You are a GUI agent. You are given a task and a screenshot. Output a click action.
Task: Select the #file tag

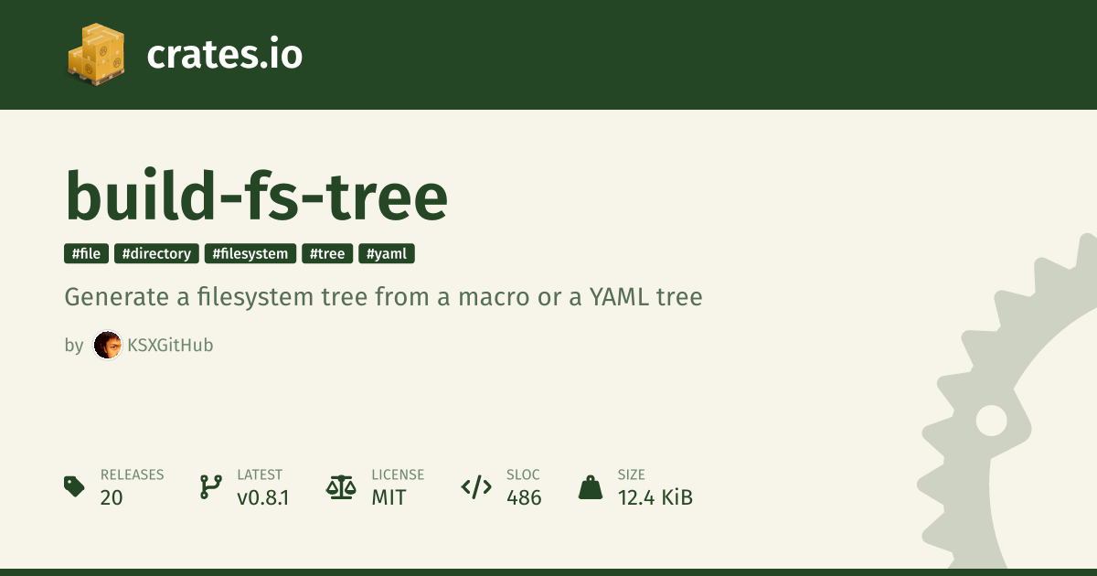point(87,254)
